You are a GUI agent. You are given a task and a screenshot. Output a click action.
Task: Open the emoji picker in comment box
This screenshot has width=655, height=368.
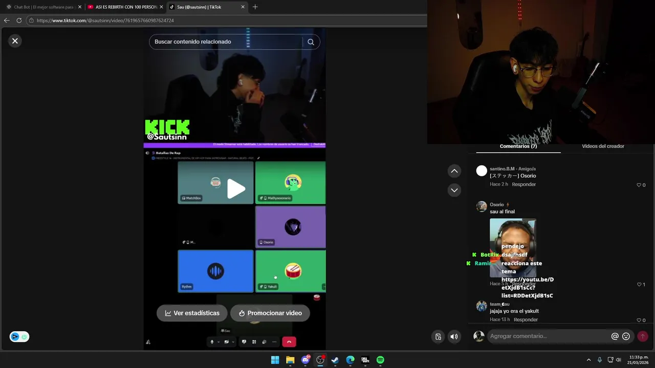tap(626, 336)
